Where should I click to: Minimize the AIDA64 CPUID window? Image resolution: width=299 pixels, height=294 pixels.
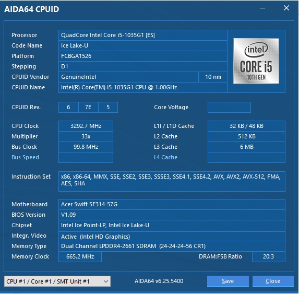(262, 8)
